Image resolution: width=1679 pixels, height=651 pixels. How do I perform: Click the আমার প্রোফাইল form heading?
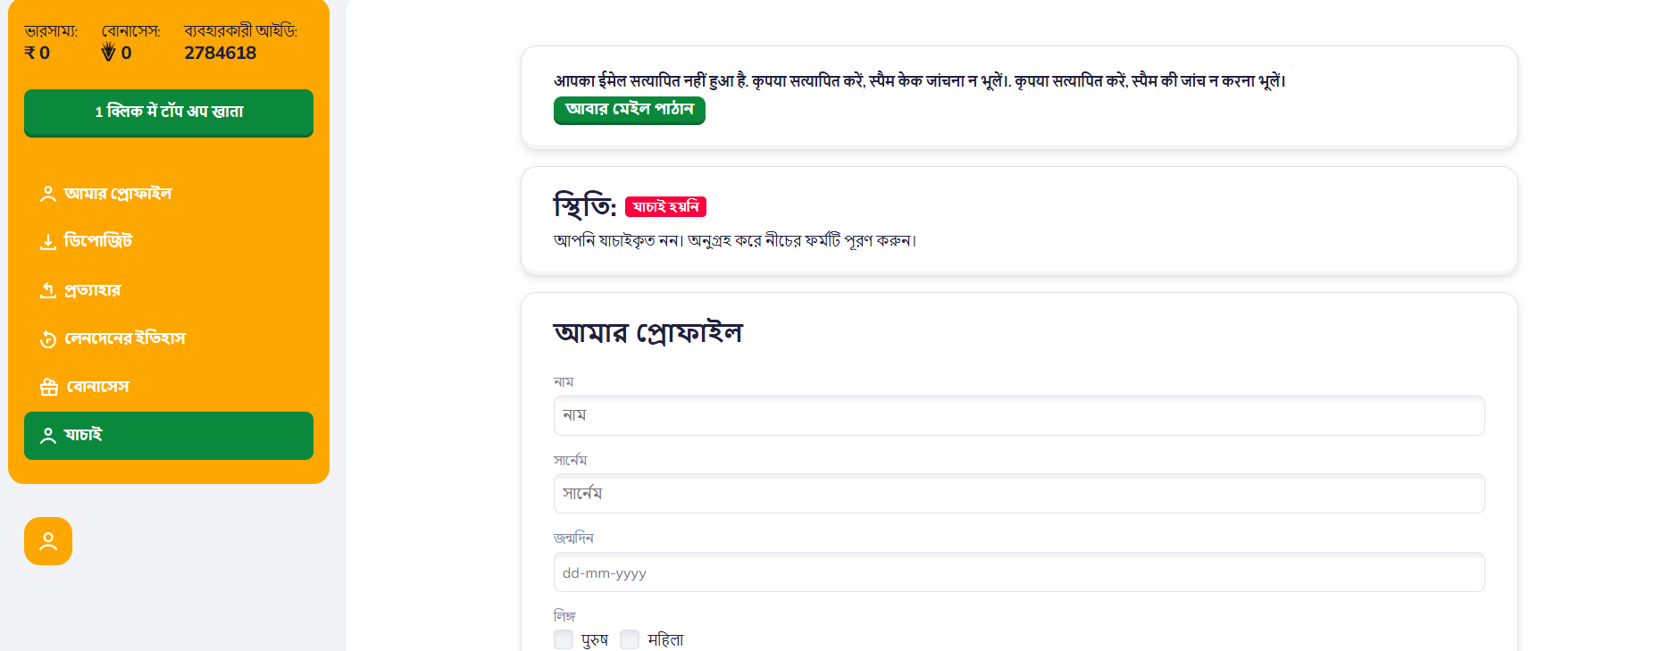click(x=648, y=333)
